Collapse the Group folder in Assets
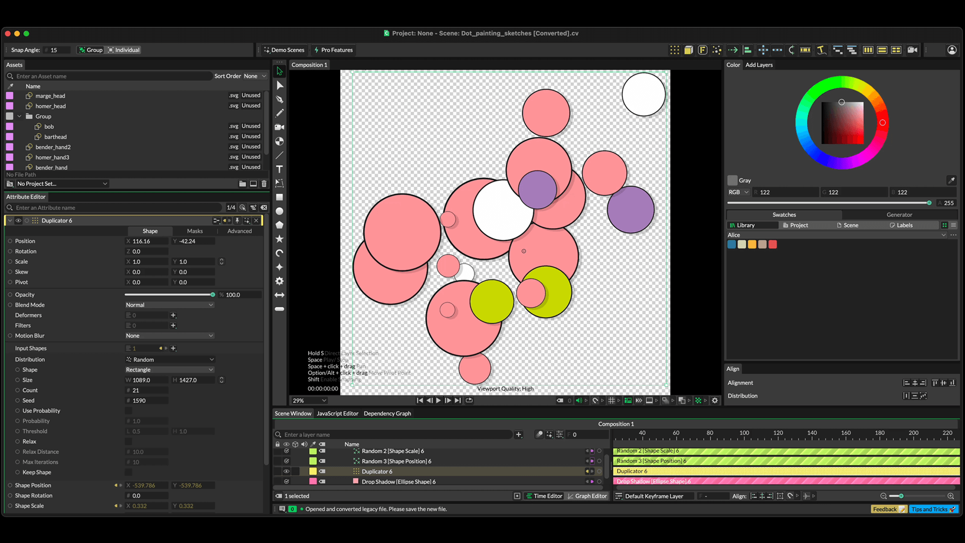The height and width of the screenshot is (543, 965). tap(20, 116)
